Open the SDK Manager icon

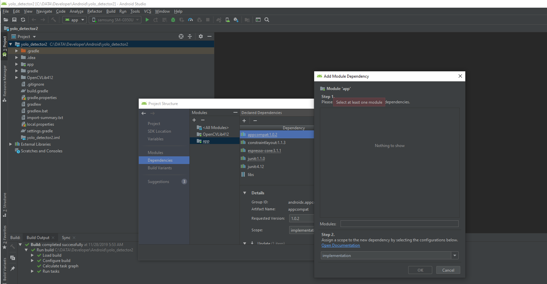point(236,20)
